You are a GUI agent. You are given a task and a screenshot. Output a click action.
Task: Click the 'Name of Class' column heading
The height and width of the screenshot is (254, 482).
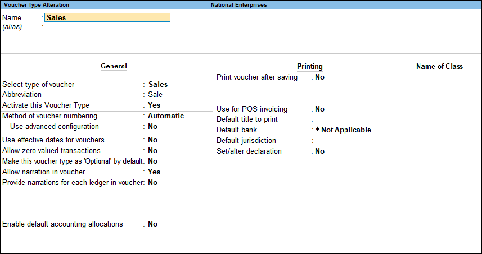coord(440,67)
